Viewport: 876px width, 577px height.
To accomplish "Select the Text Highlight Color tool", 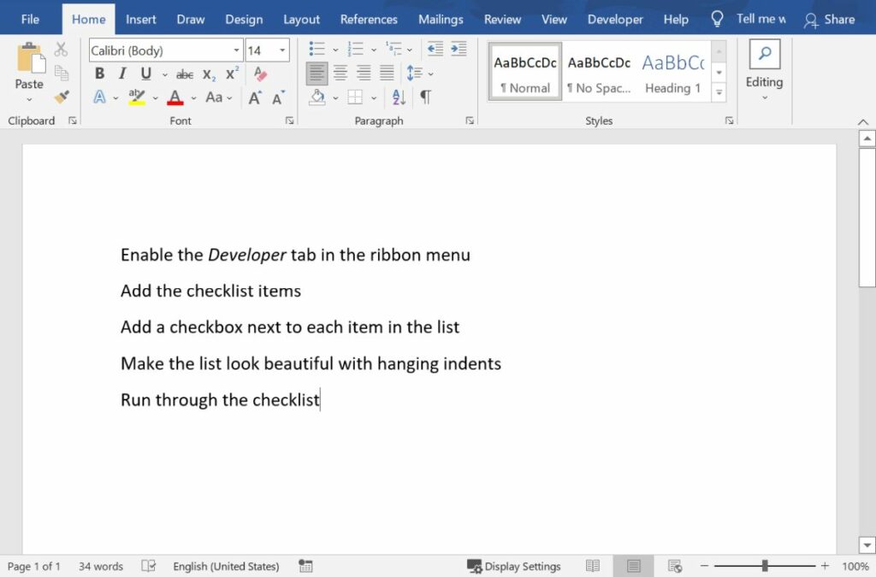I will [137, 97].
